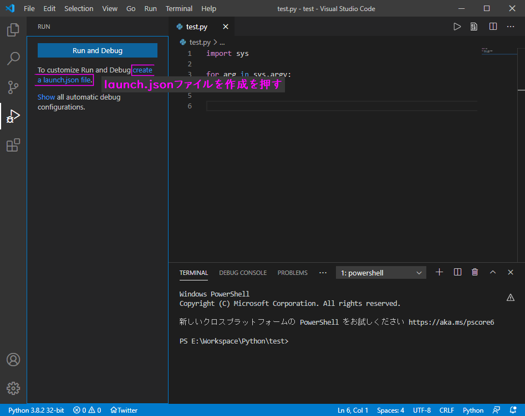This screenshot has height=416, width=525.
Task: Open the Extensions view
Action: (x=13, y=145)
